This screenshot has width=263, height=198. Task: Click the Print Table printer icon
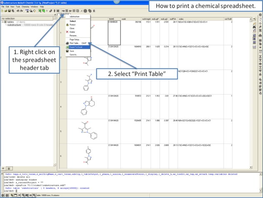68,43
